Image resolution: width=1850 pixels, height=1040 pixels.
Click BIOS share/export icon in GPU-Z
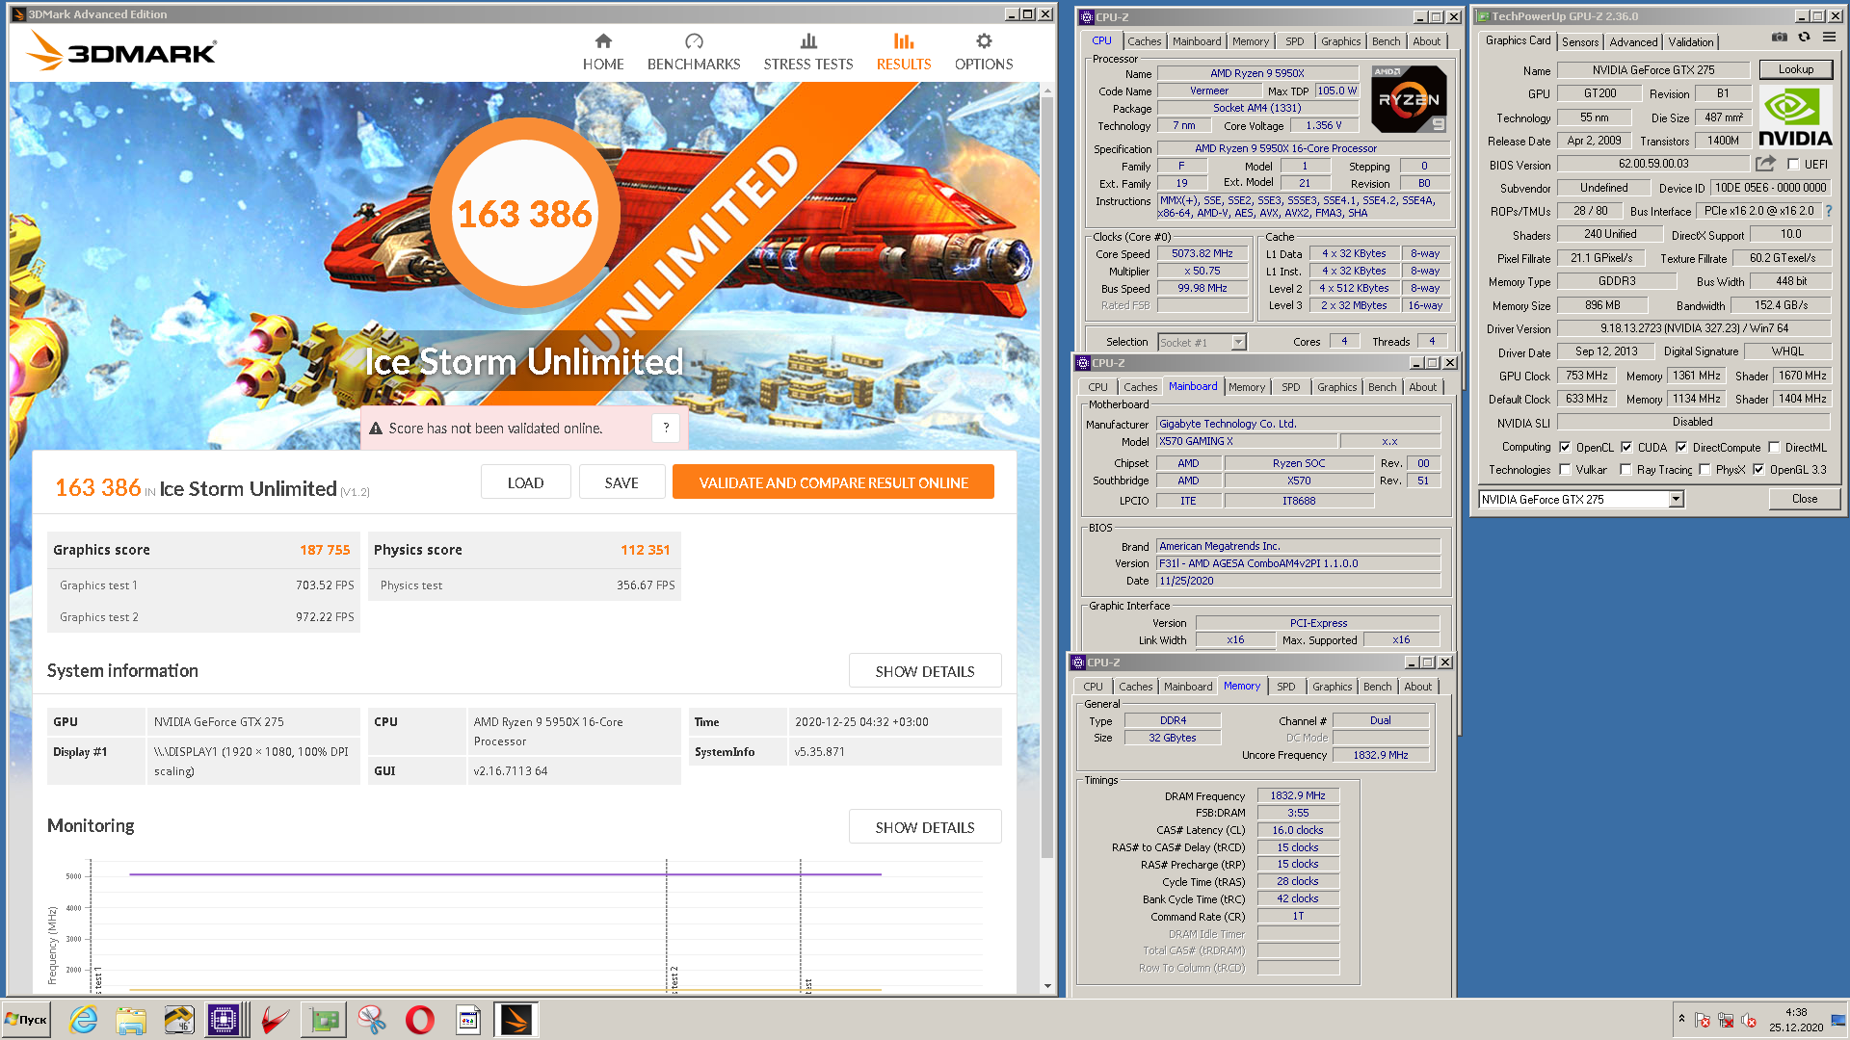(x=1765, y=164)
